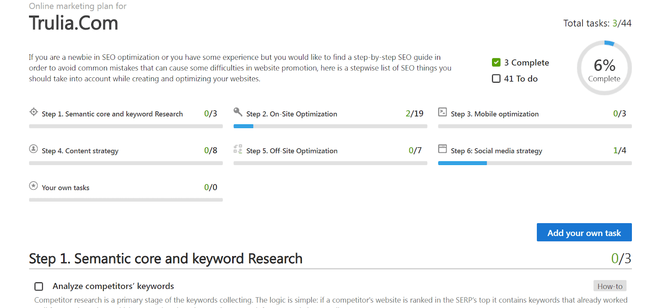The width and height of the screenshot is (666, 308).
Task: Click the 2/19 count for On-Site Optimization
Action: 415,113
